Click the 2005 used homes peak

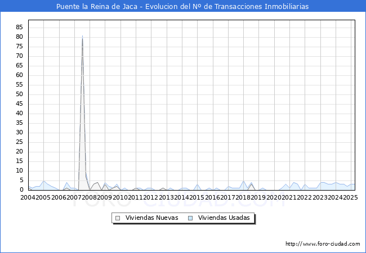44,181
